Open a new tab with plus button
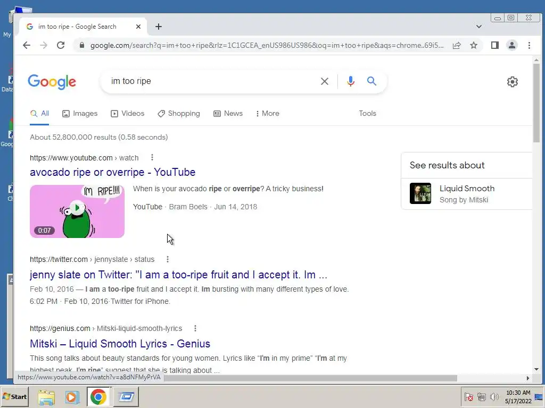 pos(159,27)
